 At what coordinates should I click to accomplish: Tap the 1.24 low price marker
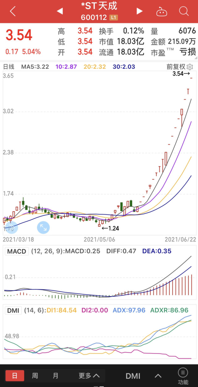(x=110, y=229)
